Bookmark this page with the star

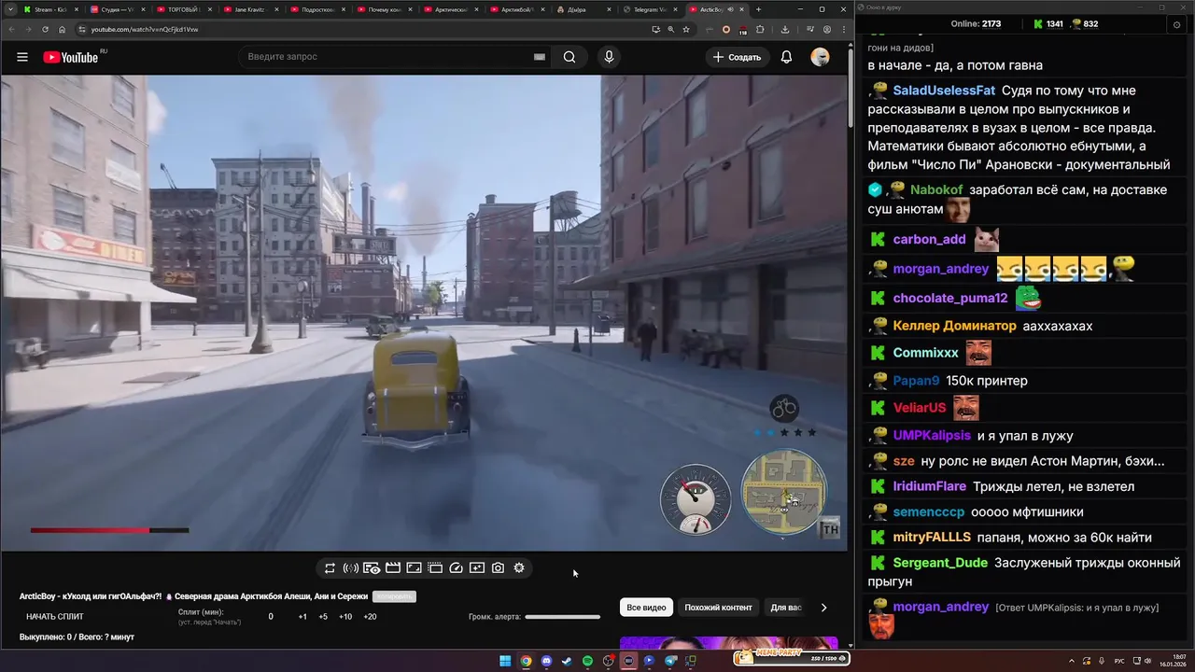(686, 29)
